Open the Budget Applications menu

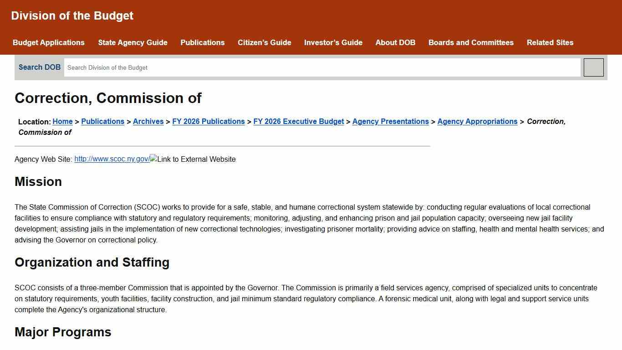click(x=49, y=42)
